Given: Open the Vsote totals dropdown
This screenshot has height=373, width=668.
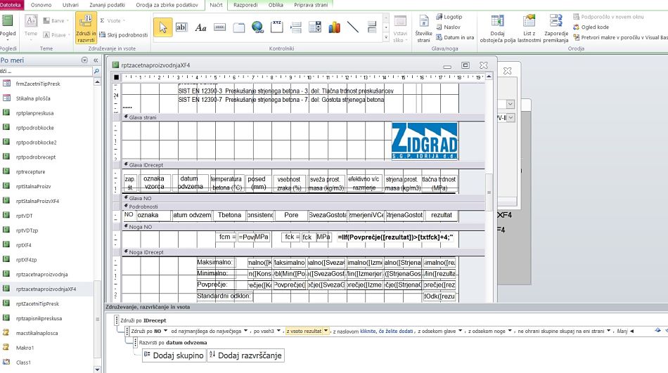Looking at the screenshot, I should point(113,20).
